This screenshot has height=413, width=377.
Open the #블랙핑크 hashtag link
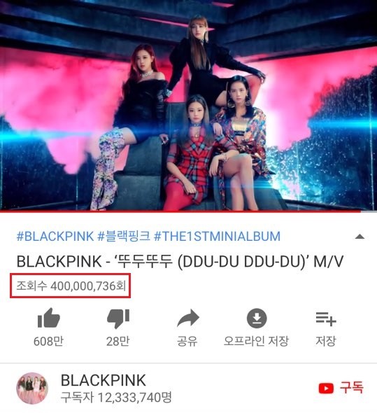click(124, 237)
